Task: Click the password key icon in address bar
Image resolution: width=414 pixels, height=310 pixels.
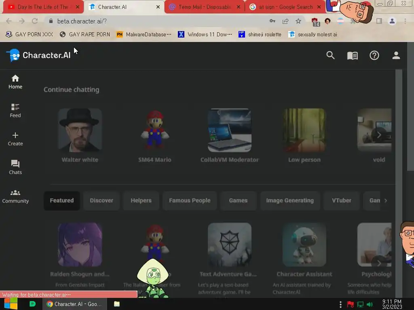Action: point(272,21)
